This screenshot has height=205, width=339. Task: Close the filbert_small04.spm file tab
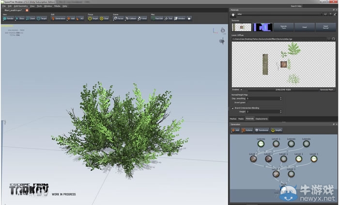tap(27, 10)
